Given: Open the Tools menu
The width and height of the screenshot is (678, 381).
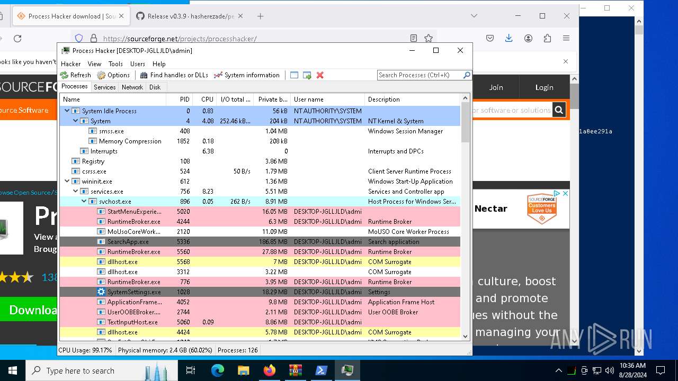Looking at the screenshot, I should point(115,63).
